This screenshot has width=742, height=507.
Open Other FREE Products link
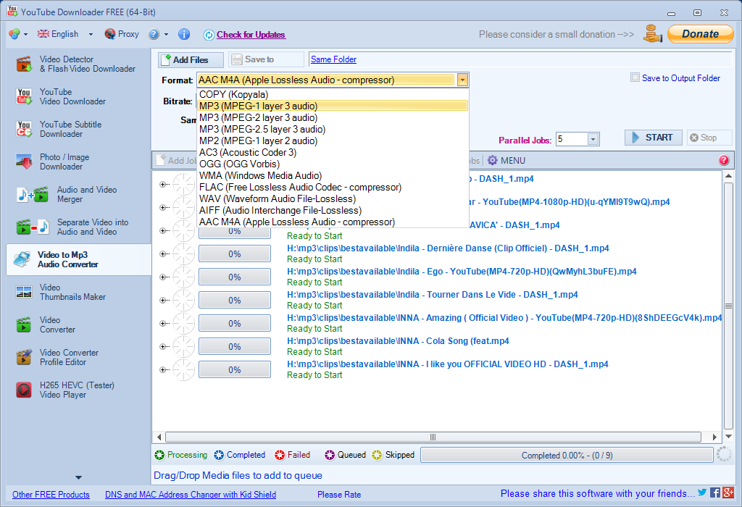51,495
